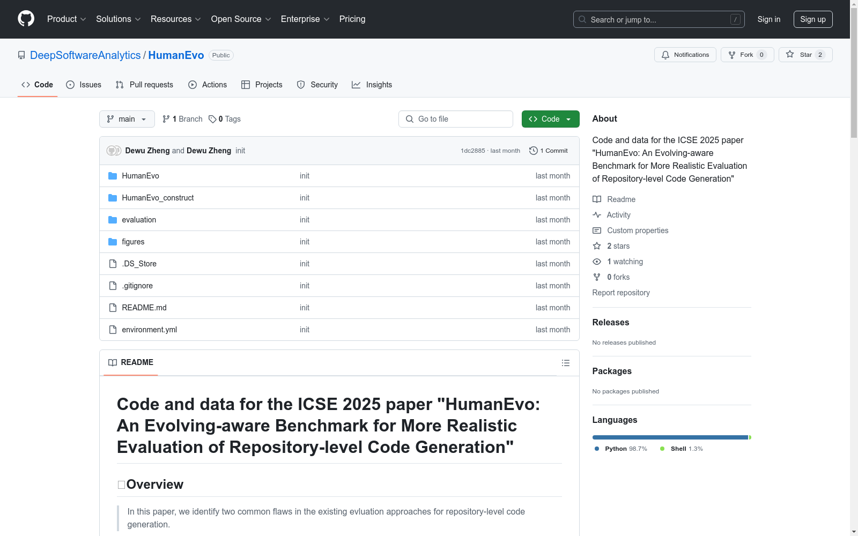858x536 pixels.
Task: Click Report repository
Action: 621,293
